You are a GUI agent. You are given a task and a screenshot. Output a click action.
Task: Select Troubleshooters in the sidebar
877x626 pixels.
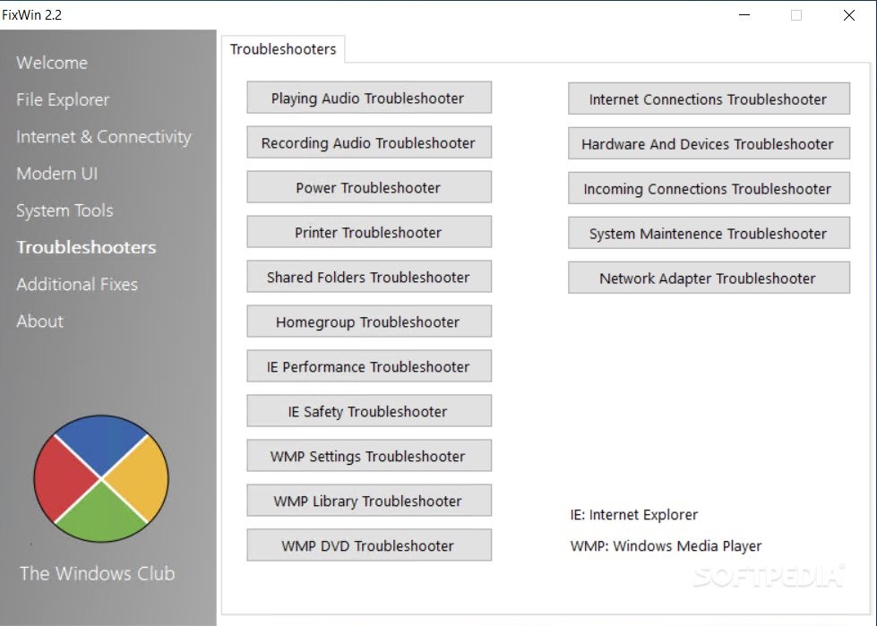pyautogui.click(x=86, y=247)
